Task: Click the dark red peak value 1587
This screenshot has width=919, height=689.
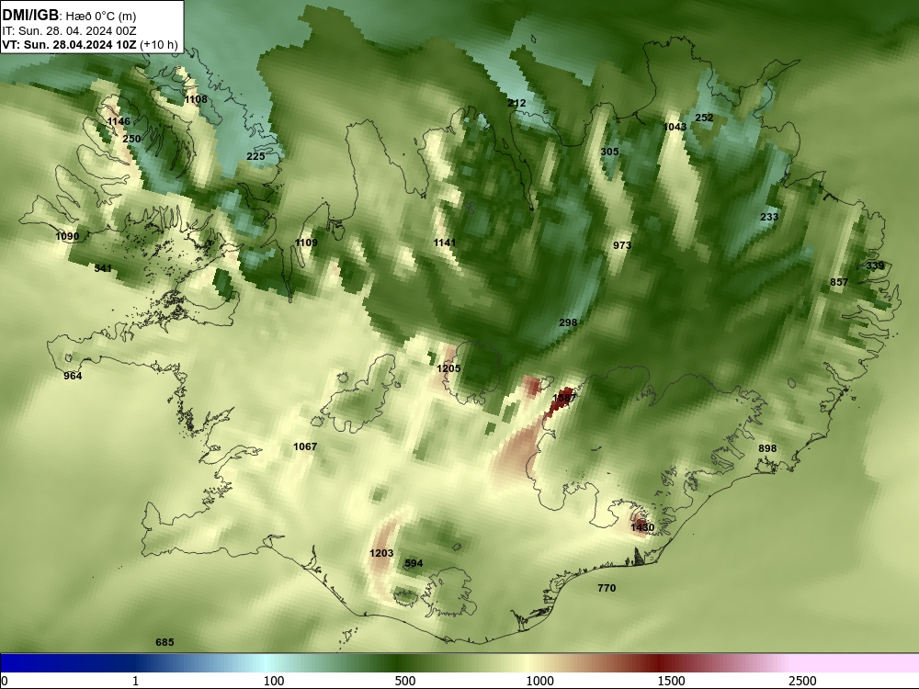Action: pyautogui.click(x=564, y=398)
